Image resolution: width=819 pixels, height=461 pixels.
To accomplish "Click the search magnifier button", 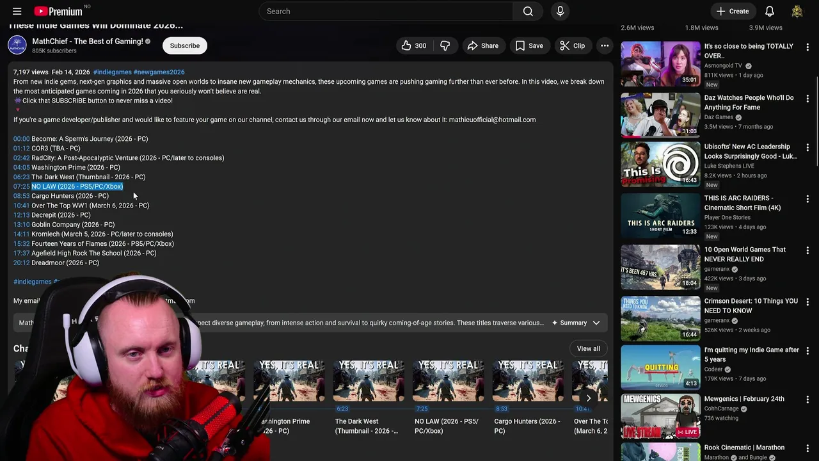I will click(528, 11).
